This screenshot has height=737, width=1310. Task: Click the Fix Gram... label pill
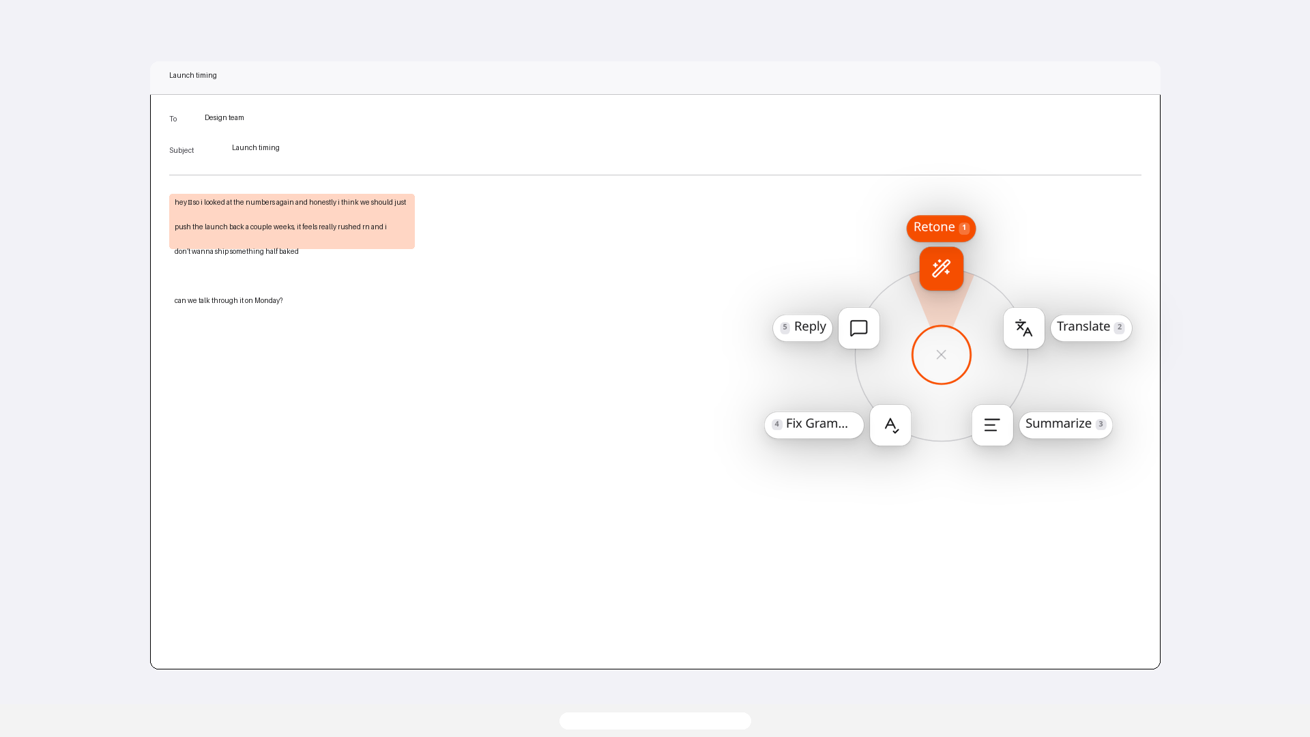pos(814,424)
